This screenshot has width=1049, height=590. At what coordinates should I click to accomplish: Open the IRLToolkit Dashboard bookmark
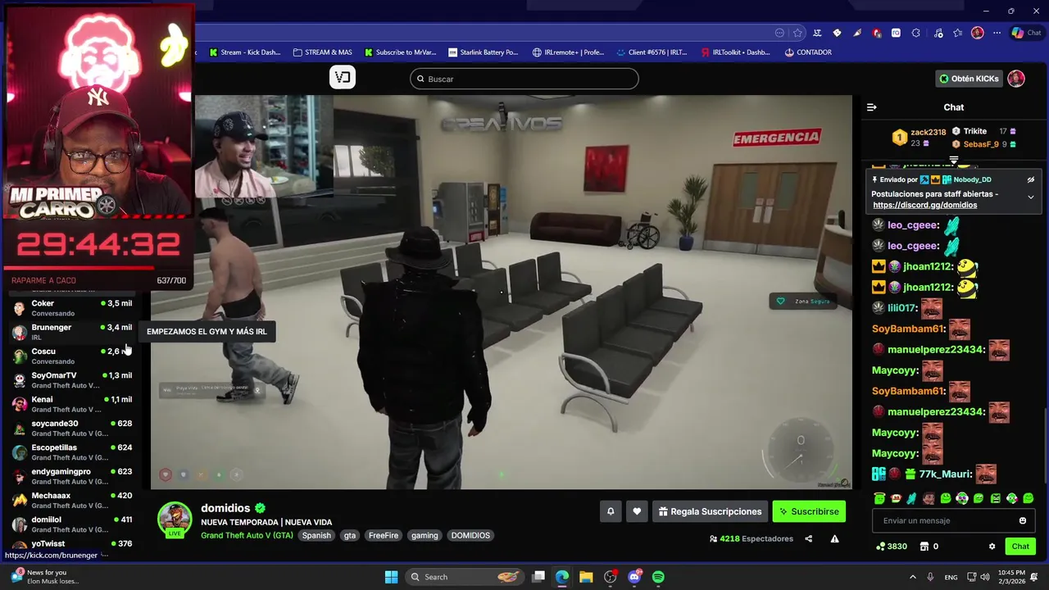pyautogui.click(x=736, y=52)
